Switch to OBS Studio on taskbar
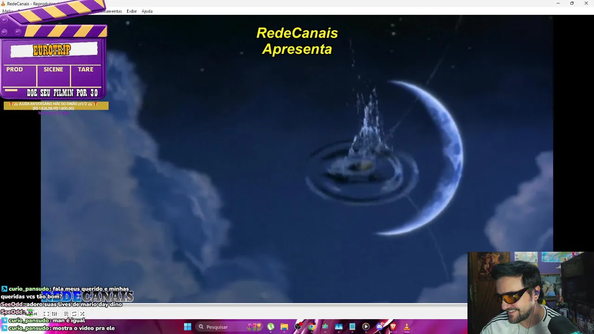Viewport: 594px width, 334px height. [x=298, y=327]
